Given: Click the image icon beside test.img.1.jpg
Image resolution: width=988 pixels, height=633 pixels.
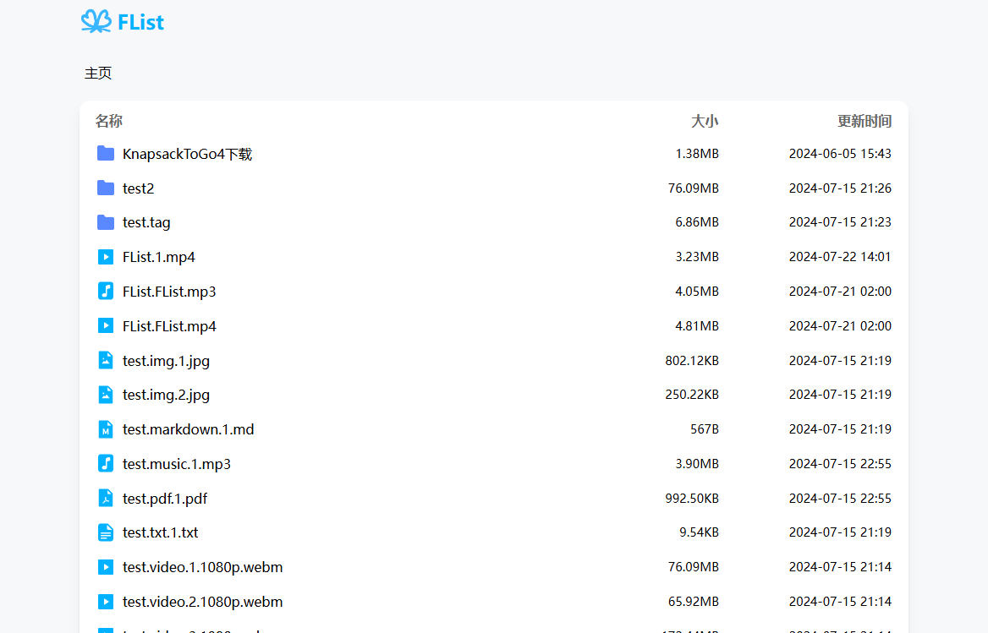Looking at the screenshot, I should (x=105, y=359).
